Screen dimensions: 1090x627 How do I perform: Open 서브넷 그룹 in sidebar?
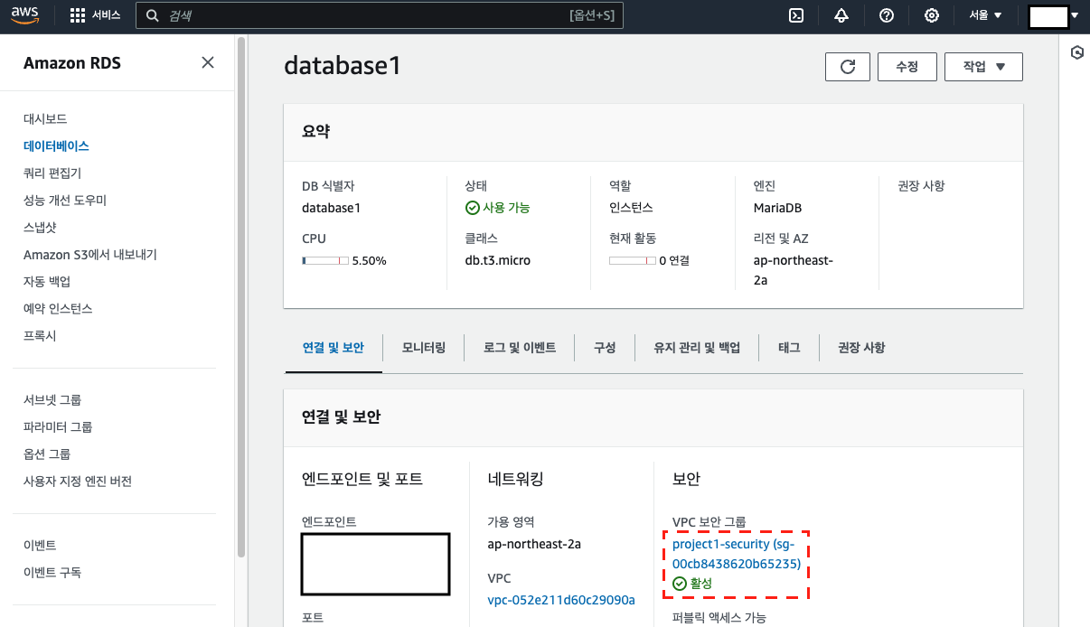(52, 399)
